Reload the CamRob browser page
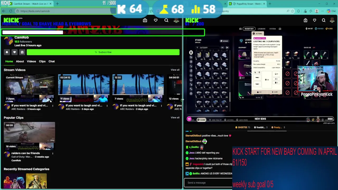Image resolution: width=338 pixels, height=190 pixels. (11, 11)
